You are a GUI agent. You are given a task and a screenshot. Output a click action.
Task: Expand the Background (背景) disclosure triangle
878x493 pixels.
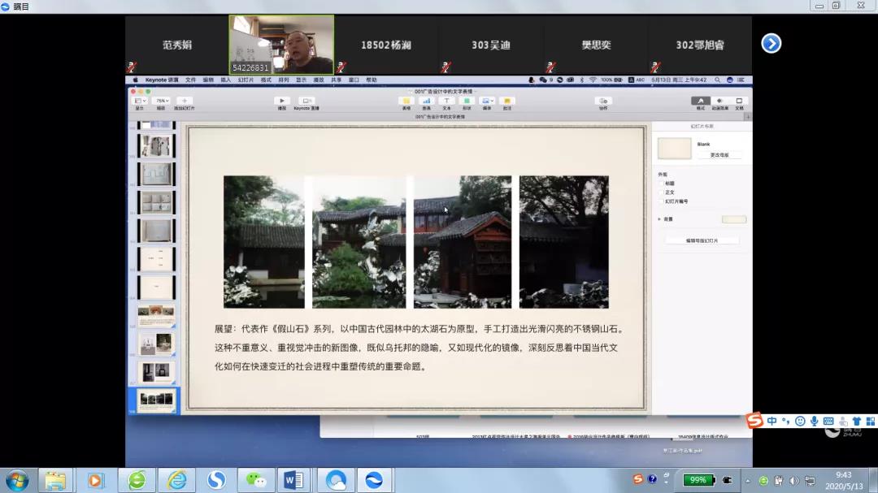(x=659, y=219)
